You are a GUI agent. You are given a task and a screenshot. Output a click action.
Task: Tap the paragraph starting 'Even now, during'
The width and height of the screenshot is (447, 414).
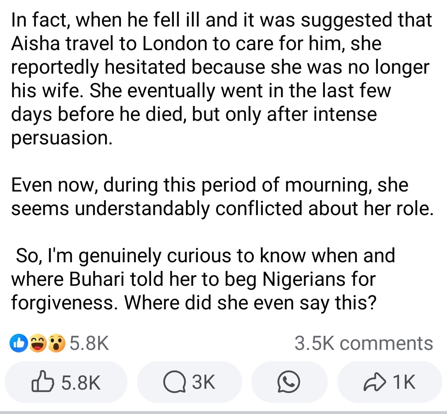tap(222, 196)
